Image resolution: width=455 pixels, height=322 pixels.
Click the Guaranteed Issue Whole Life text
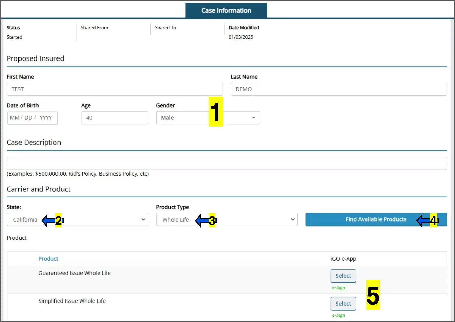pos(74,273)
